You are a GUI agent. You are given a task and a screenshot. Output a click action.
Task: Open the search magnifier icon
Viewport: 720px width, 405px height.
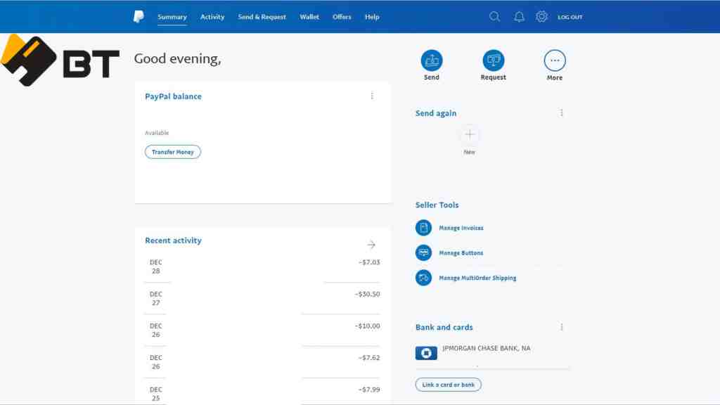point(494,17)
